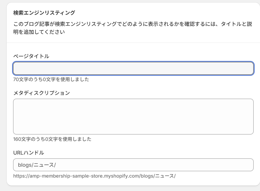The height and width of the screenshot is (191, 260).
Task: Click the メタディスクリプション field label
Action: point(41,93)
